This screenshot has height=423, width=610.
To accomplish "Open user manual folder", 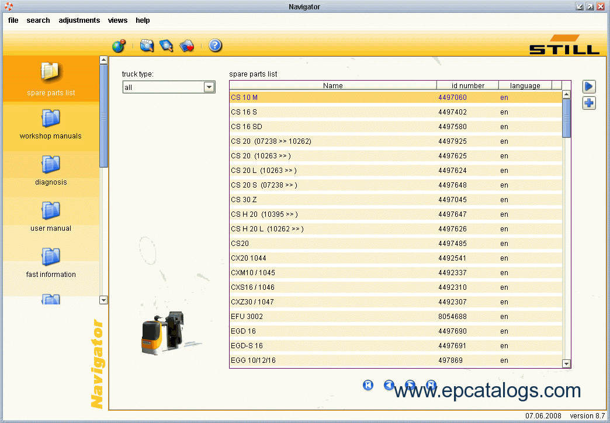I will tap(51, 217).
